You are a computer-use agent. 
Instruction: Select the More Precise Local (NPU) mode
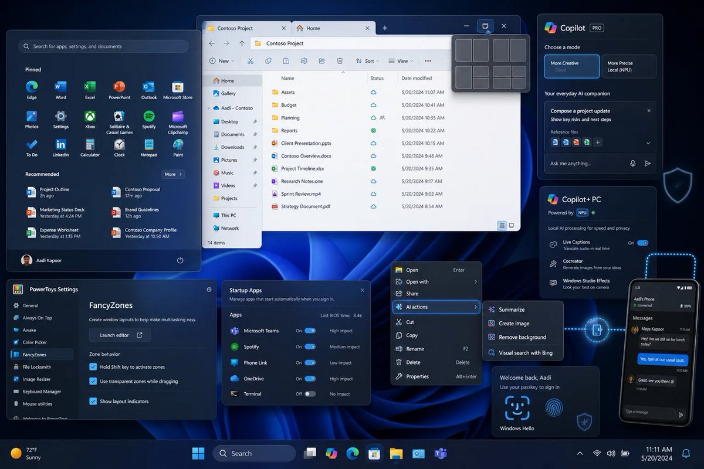628,66
